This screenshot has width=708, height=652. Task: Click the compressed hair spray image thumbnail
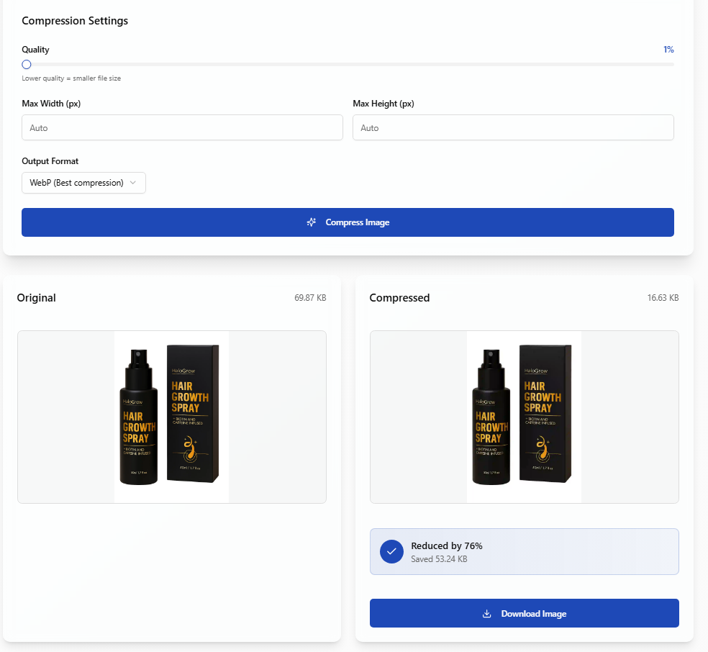(524, 416)
